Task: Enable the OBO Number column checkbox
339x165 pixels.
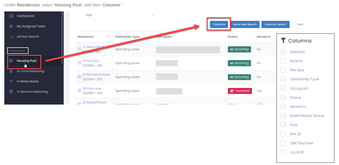Action: pyautogui.click(x=283, y=143)
